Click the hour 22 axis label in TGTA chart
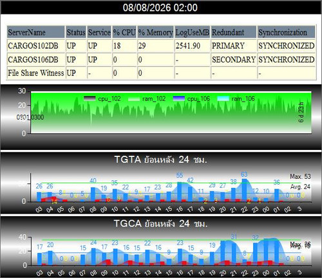This screenshot has width=322, height=278. click(x=244, y=209)
